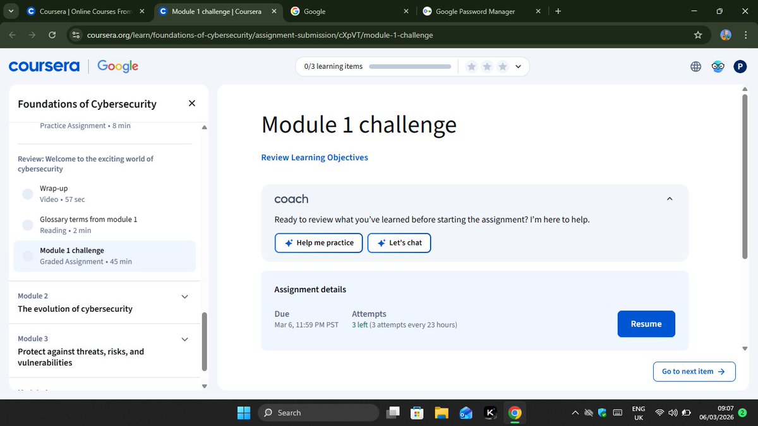Image resolution: width=758 pixels, height=426 pixels.
Task: Resume the assignment
Action: pyautogui.click(x=646, y=324)
